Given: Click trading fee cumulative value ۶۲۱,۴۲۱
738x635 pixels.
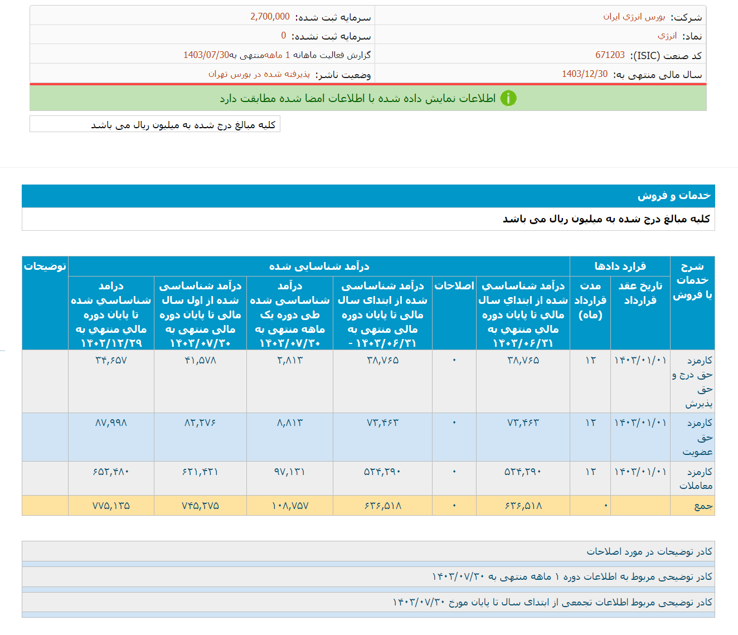Looking at the screenshot, I should pos(200,472).
